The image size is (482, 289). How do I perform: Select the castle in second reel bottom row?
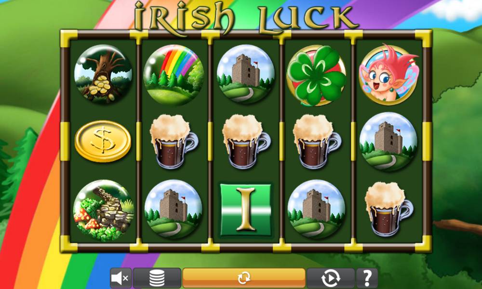tap(174, 209)
